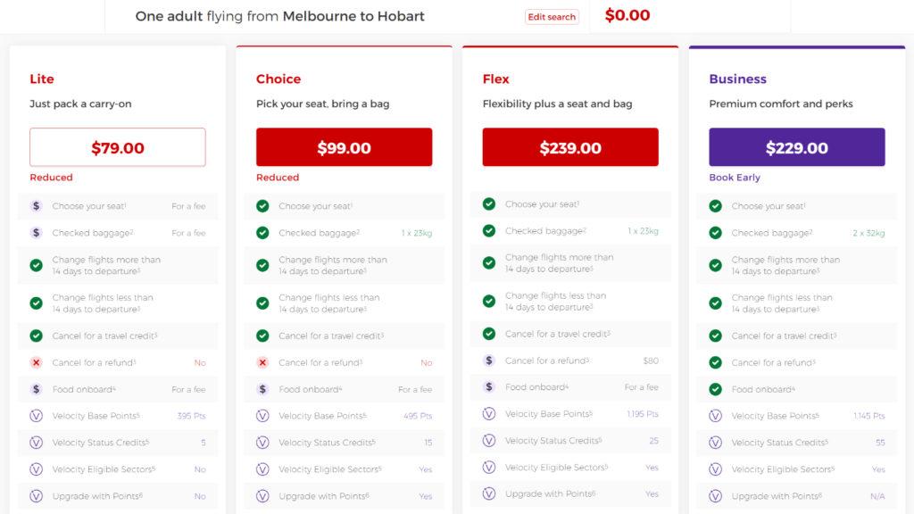Select the $99.00 Choice fare
914x514 pixels.
point(344,146)
